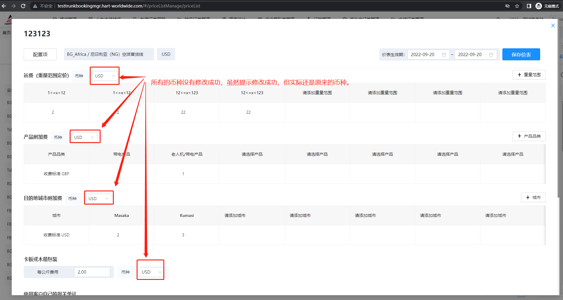Viewport: 563px width, 300px height.
Task: Click the plus icon to add weight range
Action: 519,75
